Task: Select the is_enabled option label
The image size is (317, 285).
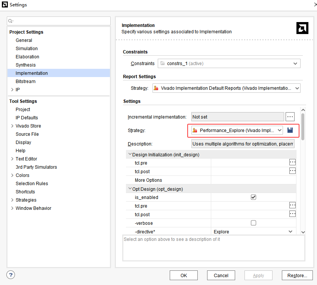Action: (147, 197)
